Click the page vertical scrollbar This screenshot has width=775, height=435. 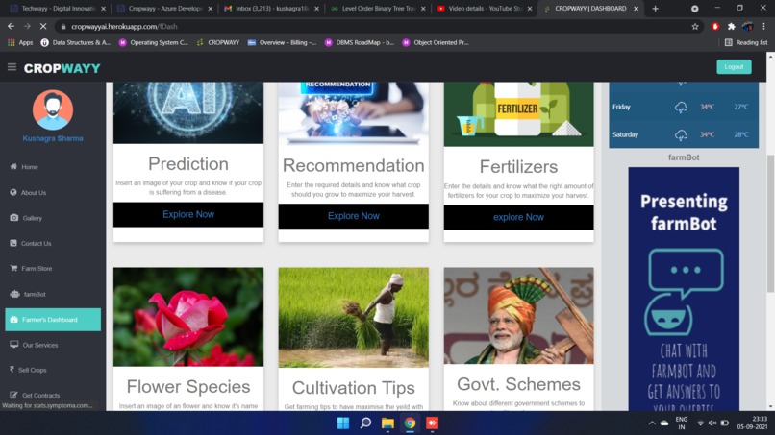(770, 222)
